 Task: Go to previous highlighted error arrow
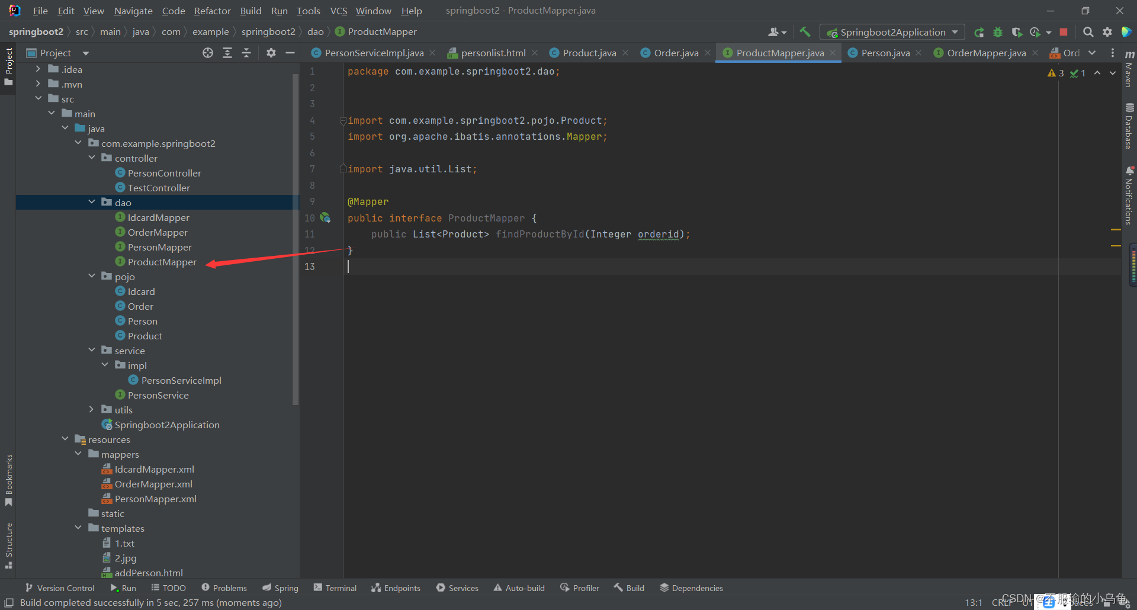(1097, 73)
